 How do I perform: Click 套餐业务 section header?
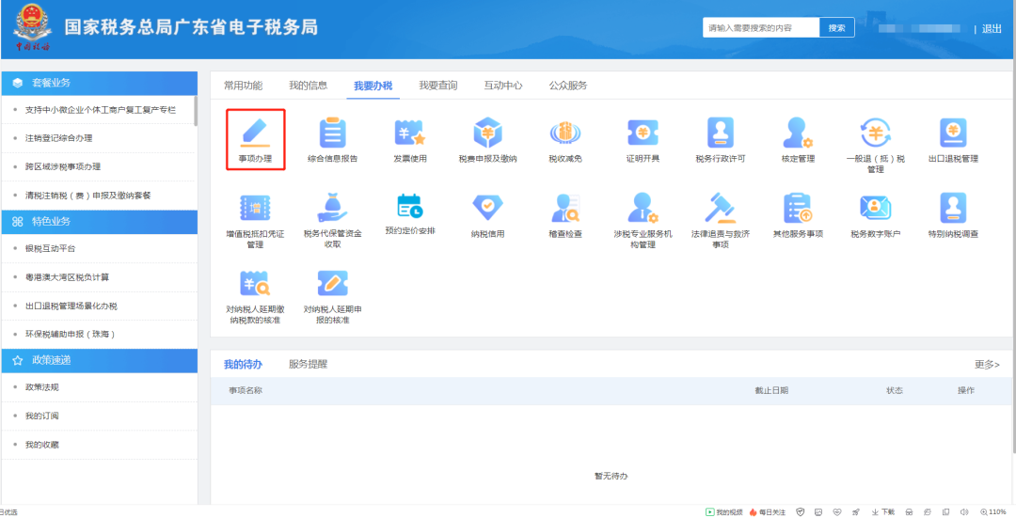pyautogui.click(x=99, y=83)
